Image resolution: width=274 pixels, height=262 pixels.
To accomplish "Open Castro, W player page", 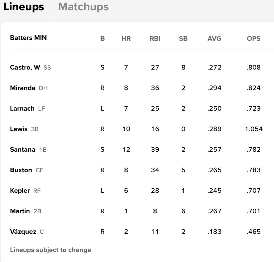I will [25, 68].
